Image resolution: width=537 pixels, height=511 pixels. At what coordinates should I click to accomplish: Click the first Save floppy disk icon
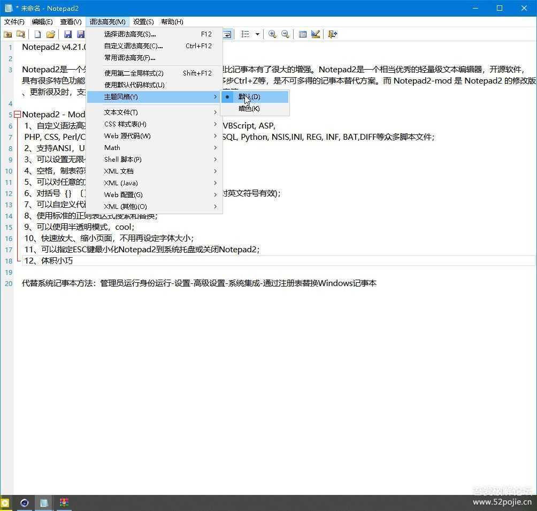click(68, 34)
